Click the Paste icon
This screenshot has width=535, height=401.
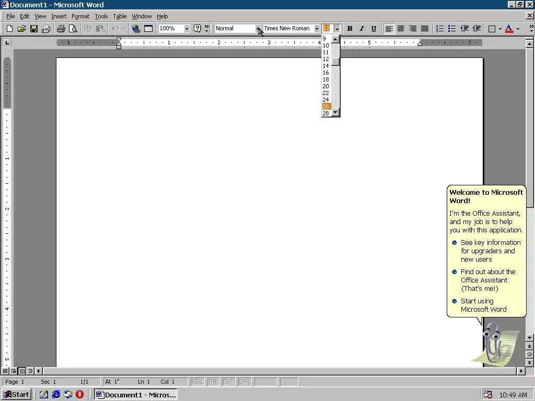100,29
